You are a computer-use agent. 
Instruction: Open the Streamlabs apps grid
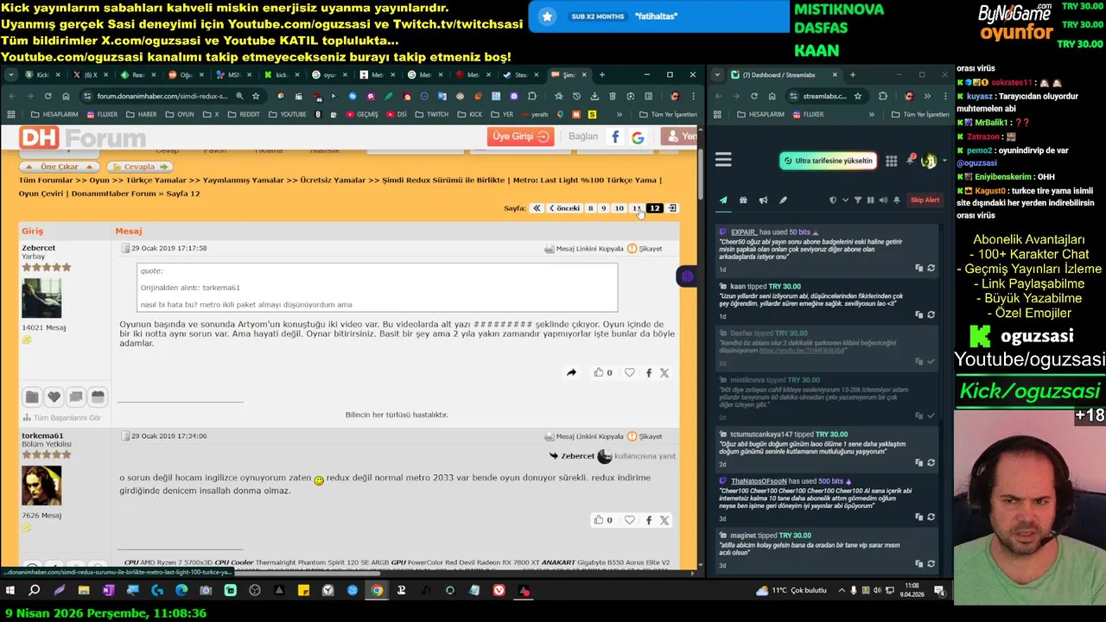tap(892, 161)
